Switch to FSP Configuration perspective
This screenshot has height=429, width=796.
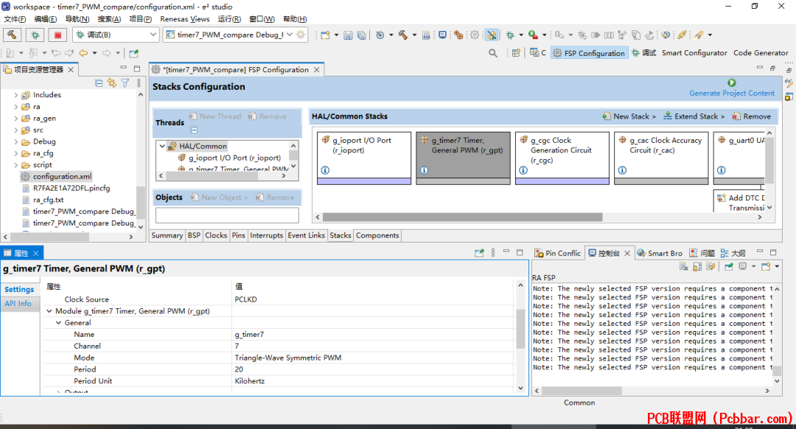(x=589, y=53)
